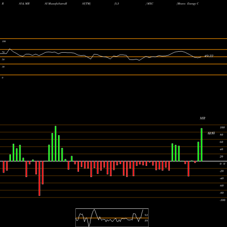
Task: Click the '-20' label on MR axis
Action: (x=222, y=171)
